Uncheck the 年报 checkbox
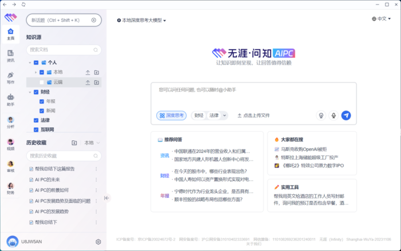 point(42,101)
